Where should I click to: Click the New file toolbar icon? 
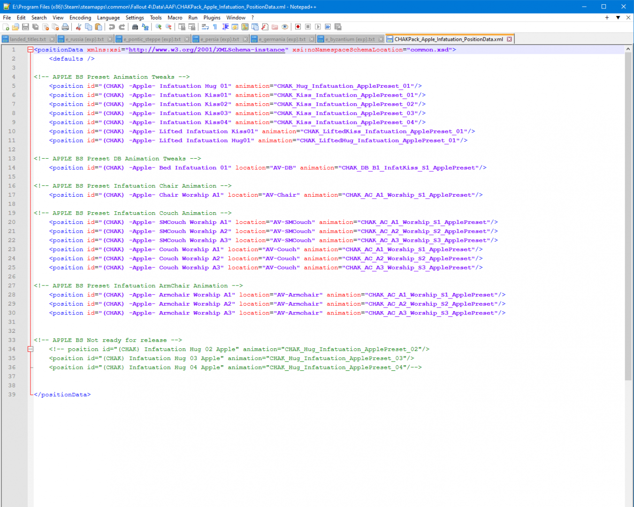point(6,27)
